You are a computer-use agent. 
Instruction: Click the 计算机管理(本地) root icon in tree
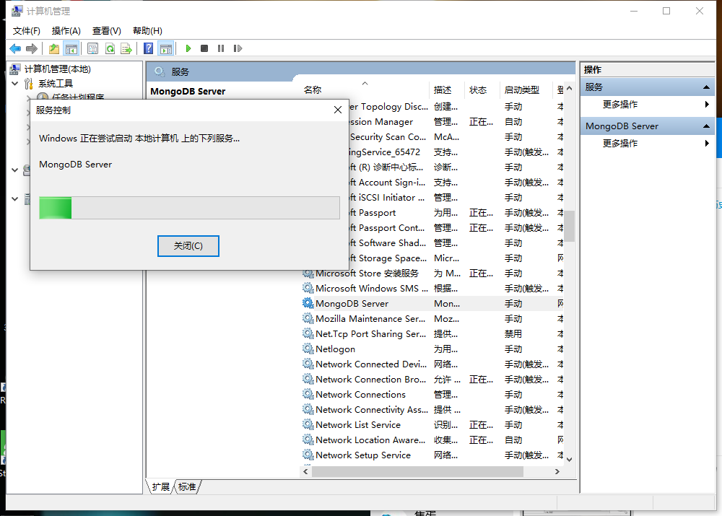coord(15,69)
